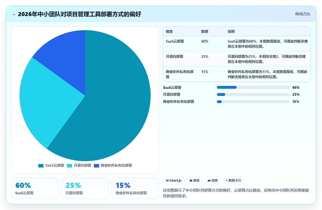
Task: Click the 25% value in table
Action: coord(204,57)
